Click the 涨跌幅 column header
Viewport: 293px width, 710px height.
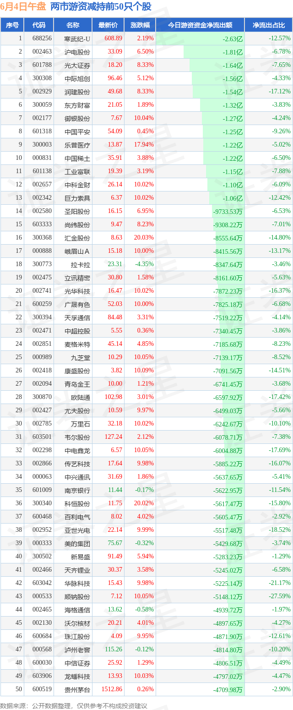coord(140,25)
